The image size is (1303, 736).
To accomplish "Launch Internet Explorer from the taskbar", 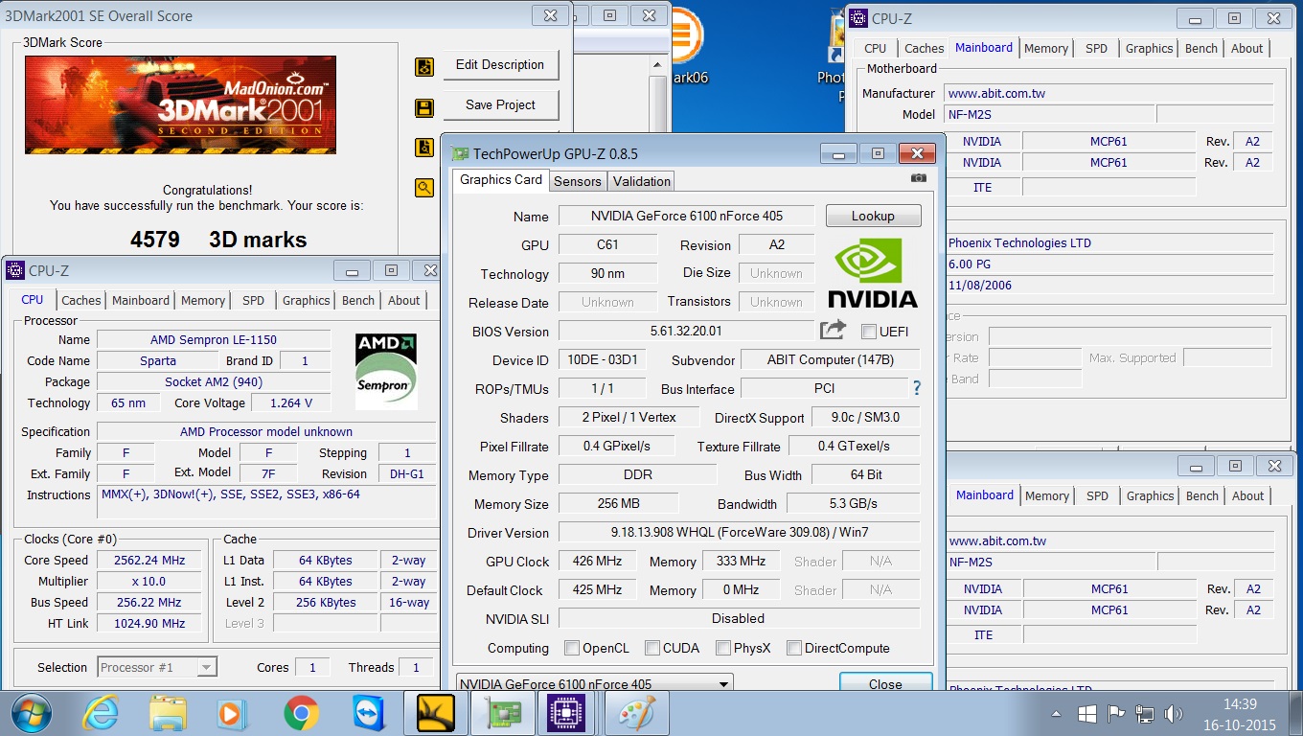I will pos(100,713).
